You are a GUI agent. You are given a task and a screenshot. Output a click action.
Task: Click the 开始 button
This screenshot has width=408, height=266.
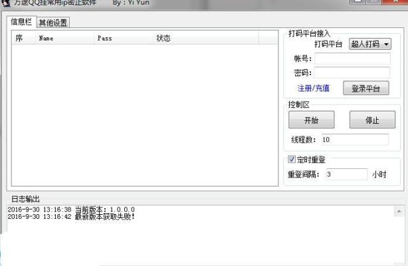pos(311,120)
